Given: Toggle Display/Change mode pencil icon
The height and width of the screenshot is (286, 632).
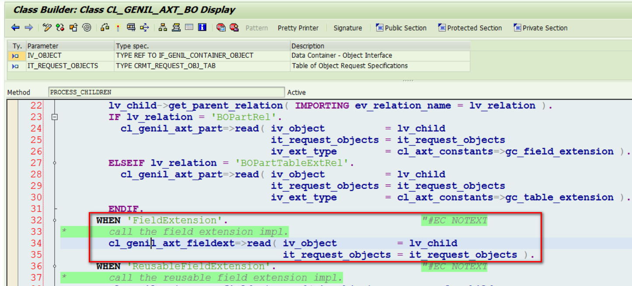Looking at the screenshot, I should [x=47, y=28].
